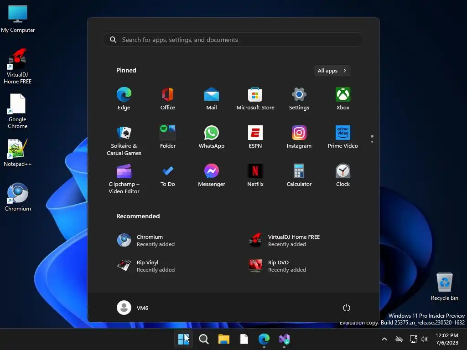Click the Start menu search field

pos(233,40)
